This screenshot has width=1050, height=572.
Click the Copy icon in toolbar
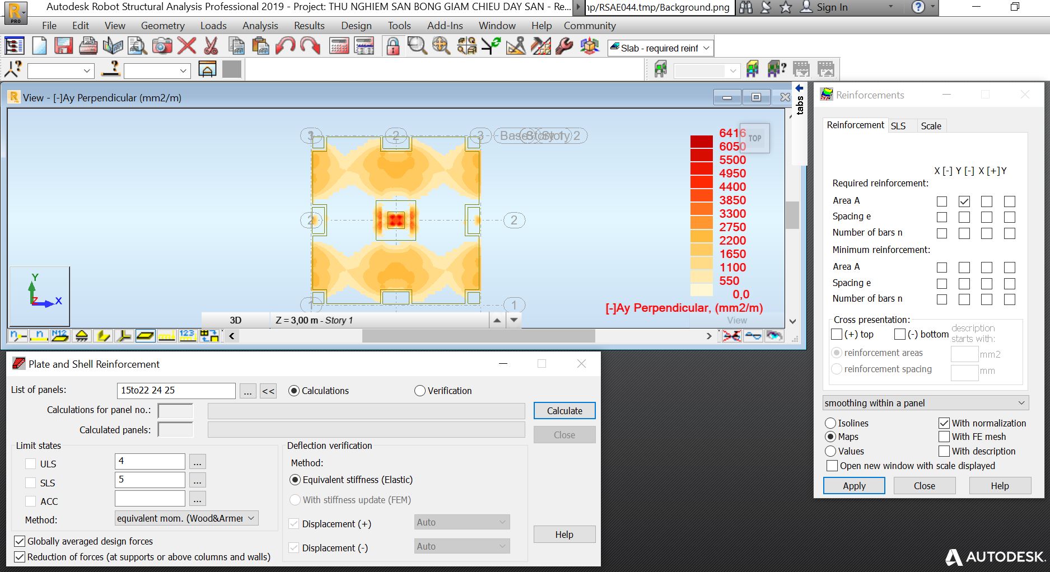[236, 46]
